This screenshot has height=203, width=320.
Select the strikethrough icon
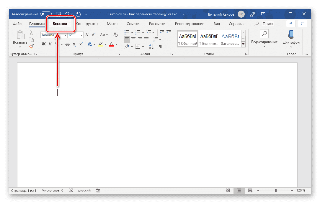67,44
